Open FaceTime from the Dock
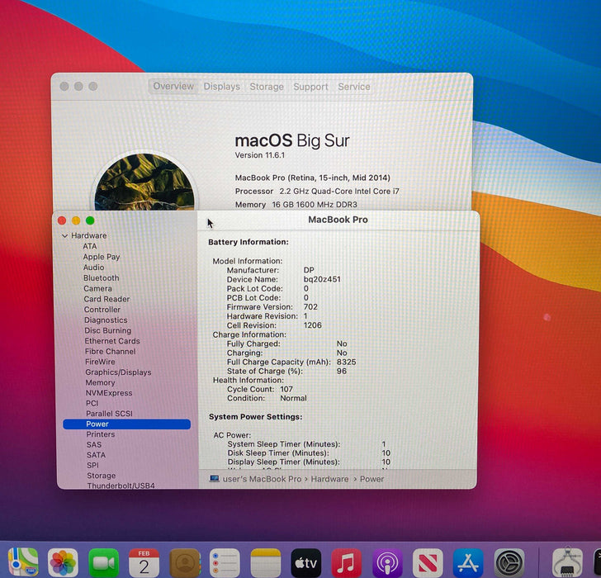601x578 pixels. (103, 562)
